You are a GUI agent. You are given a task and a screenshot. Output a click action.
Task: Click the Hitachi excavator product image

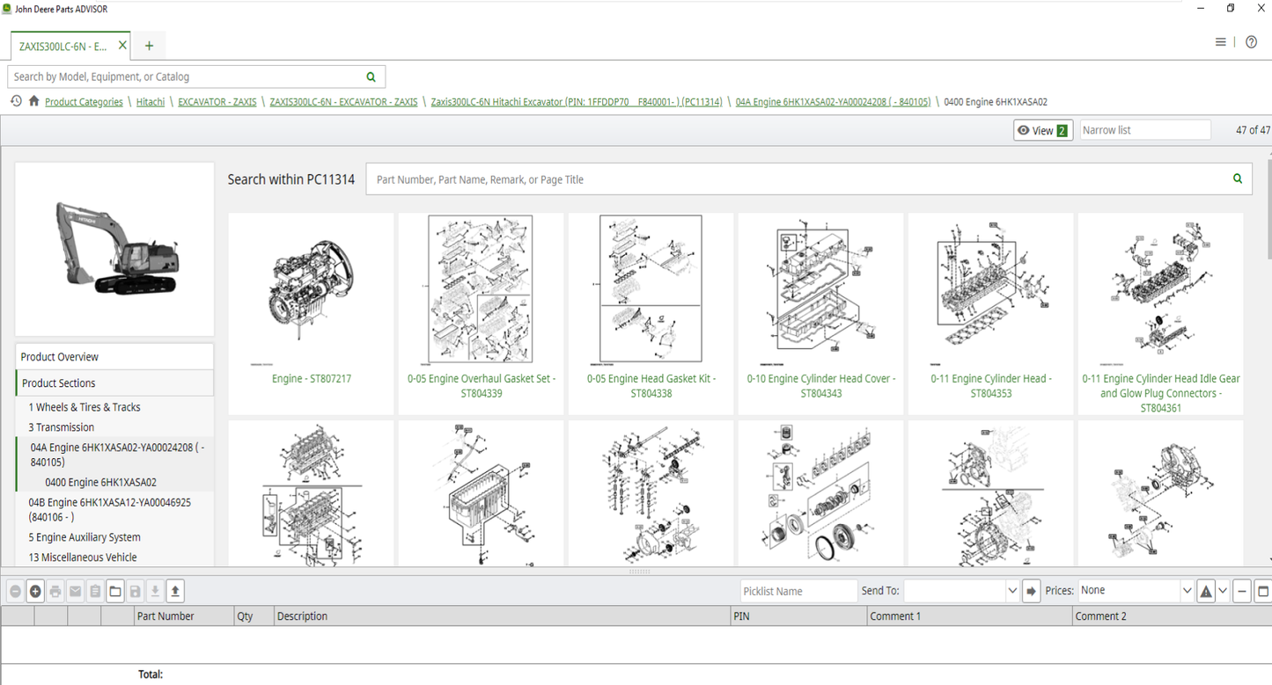coord(114,249)
